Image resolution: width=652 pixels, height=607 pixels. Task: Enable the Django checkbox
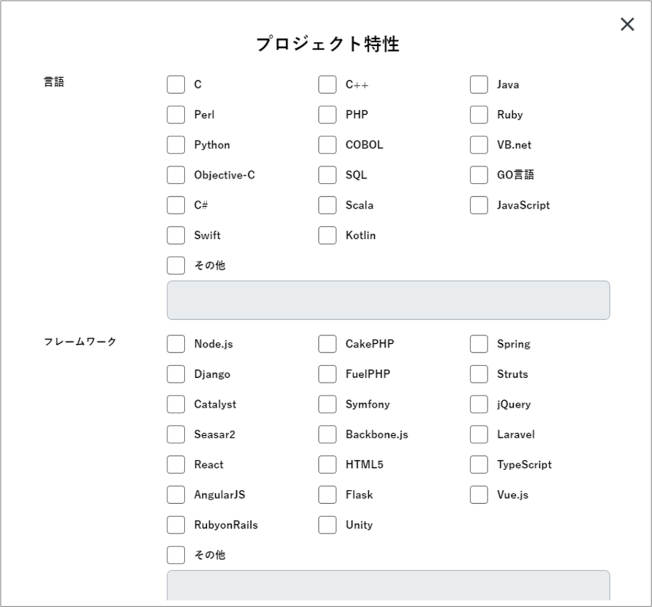[x=176, y=374]
